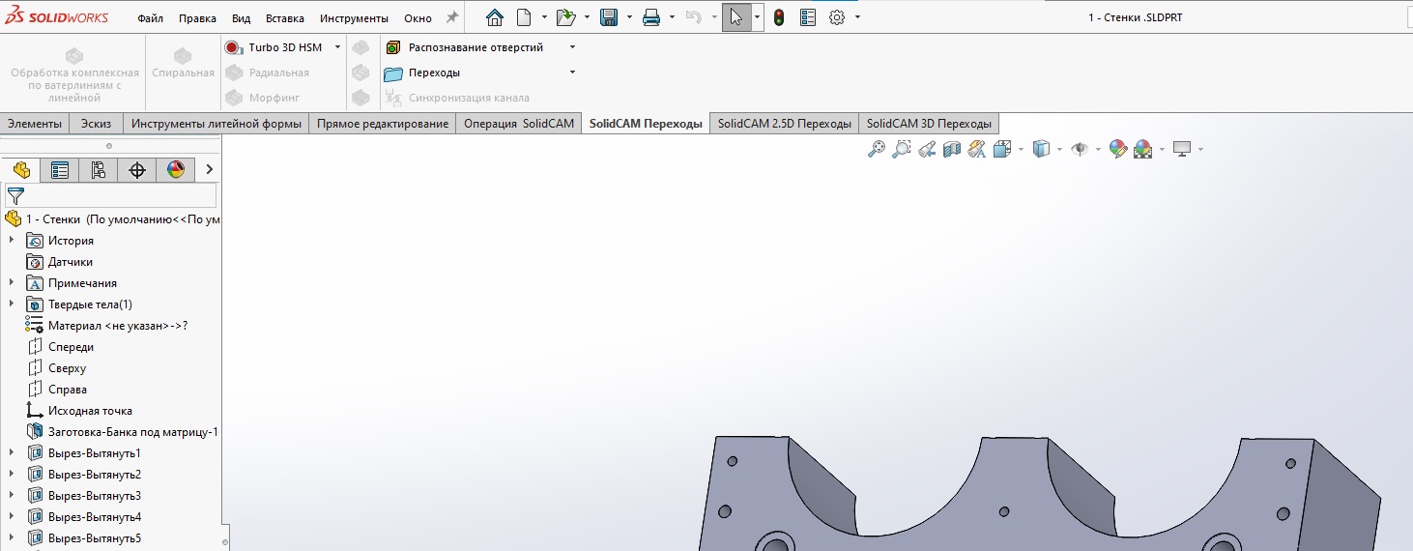Open the Файл menu
Viewport: 1413px width, 551px height.
pos(150,18)
